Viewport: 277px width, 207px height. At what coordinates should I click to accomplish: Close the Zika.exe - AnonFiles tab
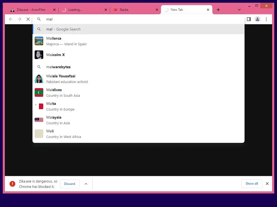pos(54,10)
